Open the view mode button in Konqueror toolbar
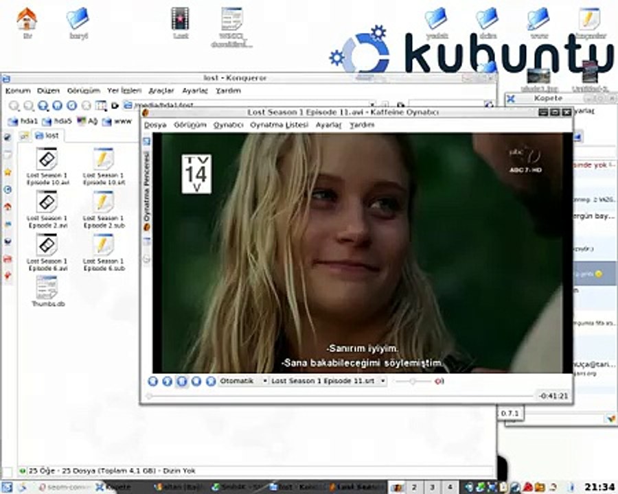The height and width of the screenshot is (494, 618). [x=101, y=106]
